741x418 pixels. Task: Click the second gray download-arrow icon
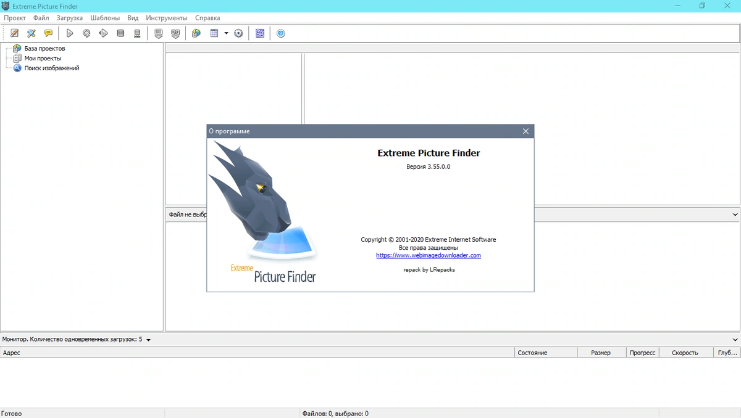[x=175, y=33]
